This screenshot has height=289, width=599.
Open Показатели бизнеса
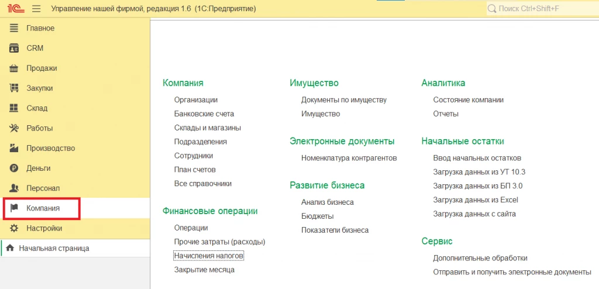point(335,230)
